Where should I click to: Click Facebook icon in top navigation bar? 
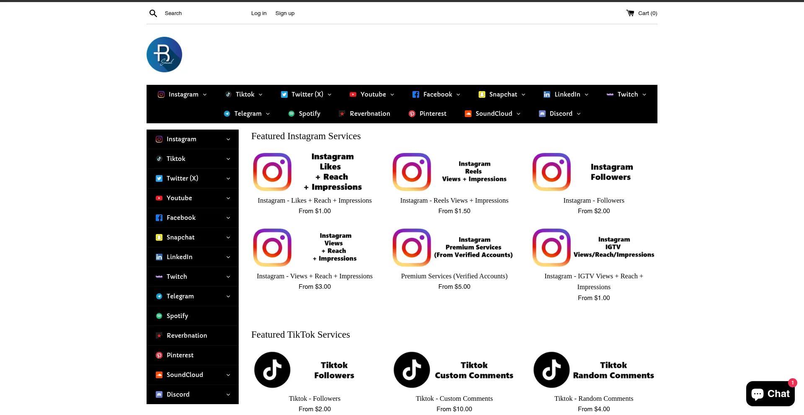(416, 94)
